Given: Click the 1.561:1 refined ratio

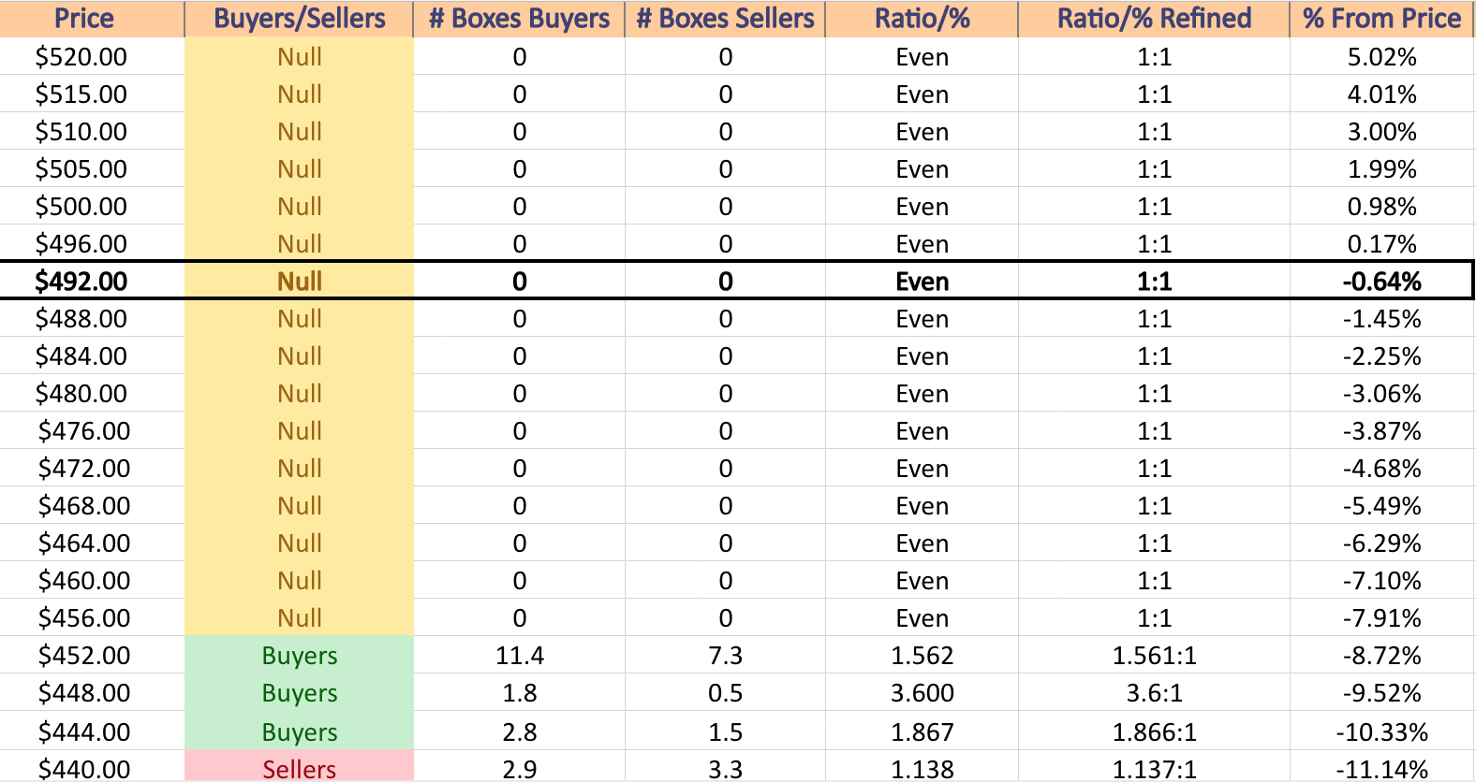Looking at the screenshot, I should tap(1154, 656).
